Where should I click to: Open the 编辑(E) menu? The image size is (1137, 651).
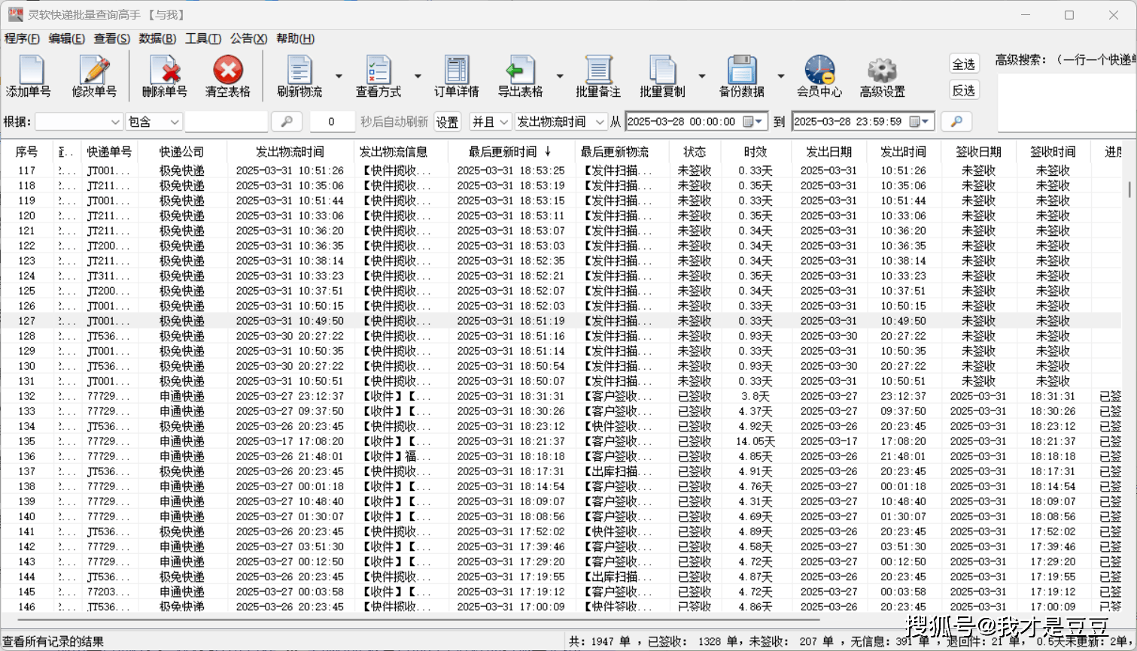[x=67, y=38]
